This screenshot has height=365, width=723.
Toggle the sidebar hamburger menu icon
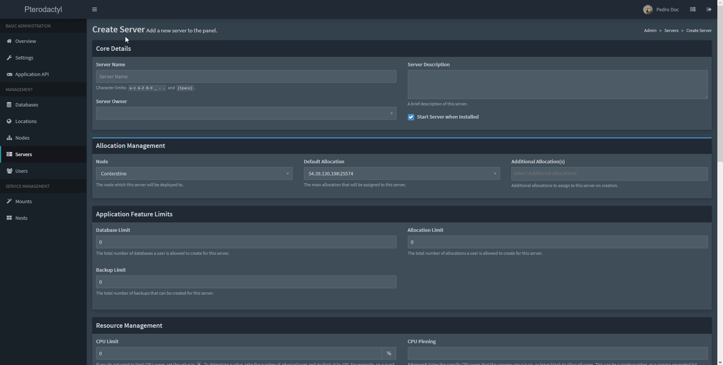(x=95, y=9)
